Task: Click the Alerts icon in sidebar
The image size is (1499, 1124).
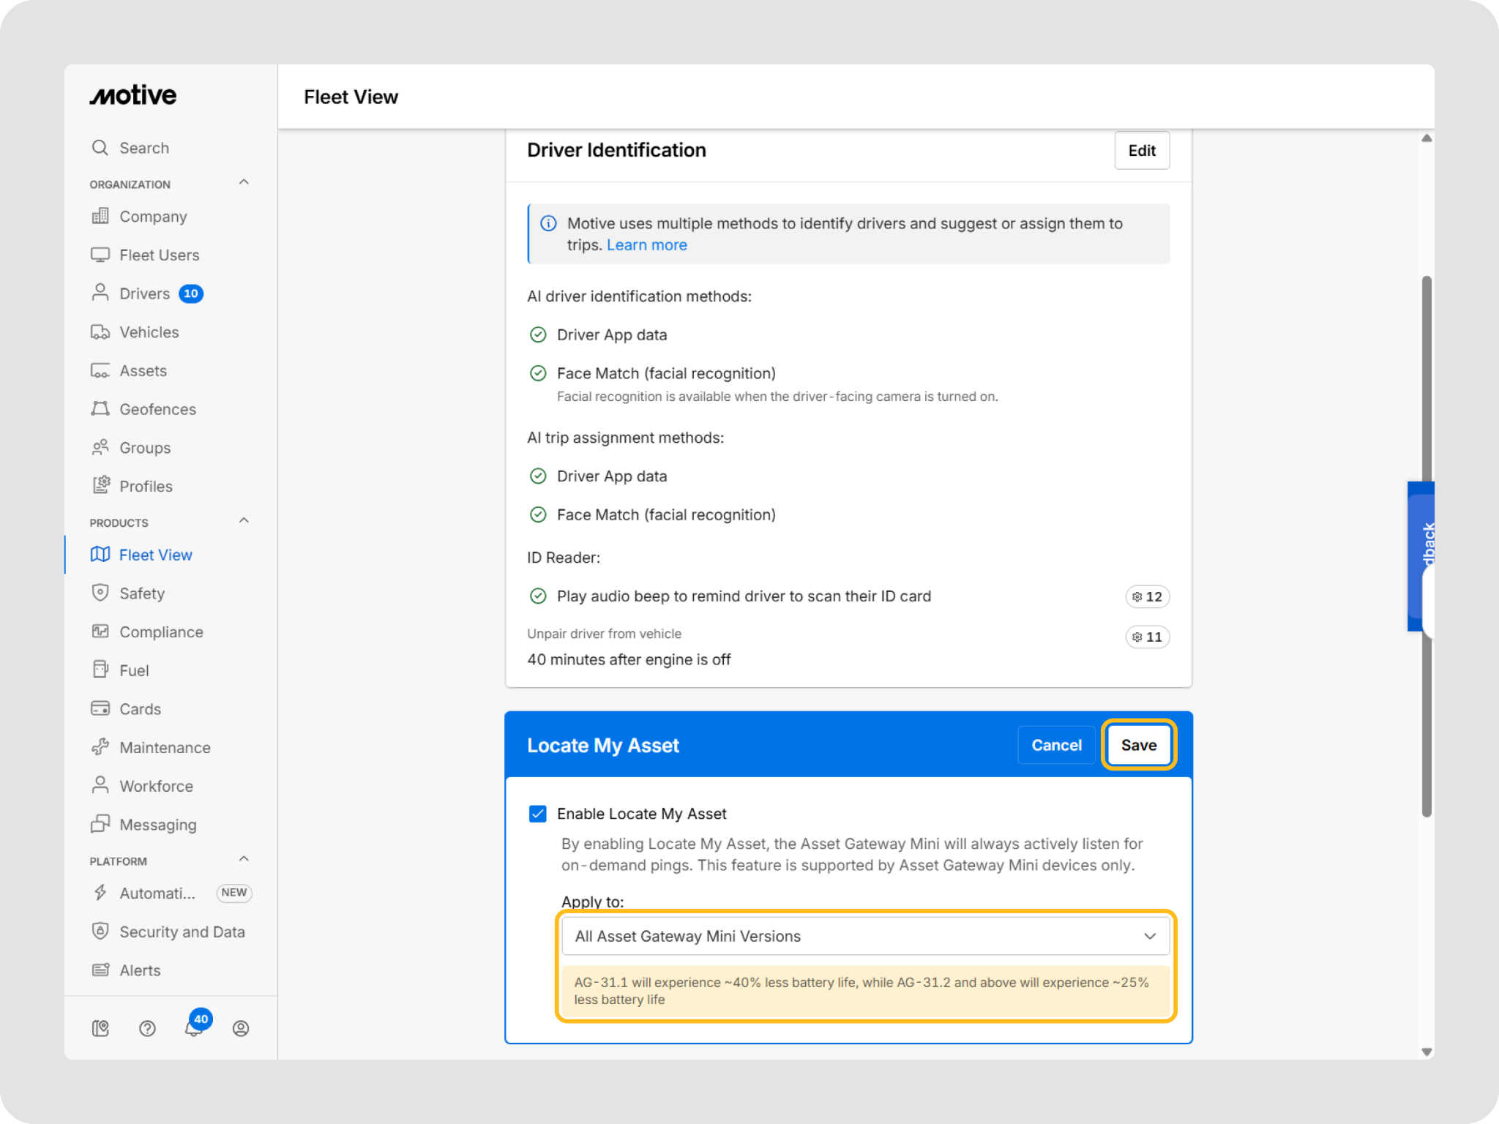Action: tap(100, 970)
